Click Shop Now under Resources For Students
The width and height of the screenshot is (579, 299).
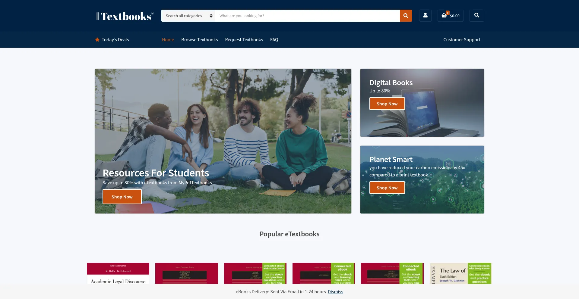tap(122, 196)
